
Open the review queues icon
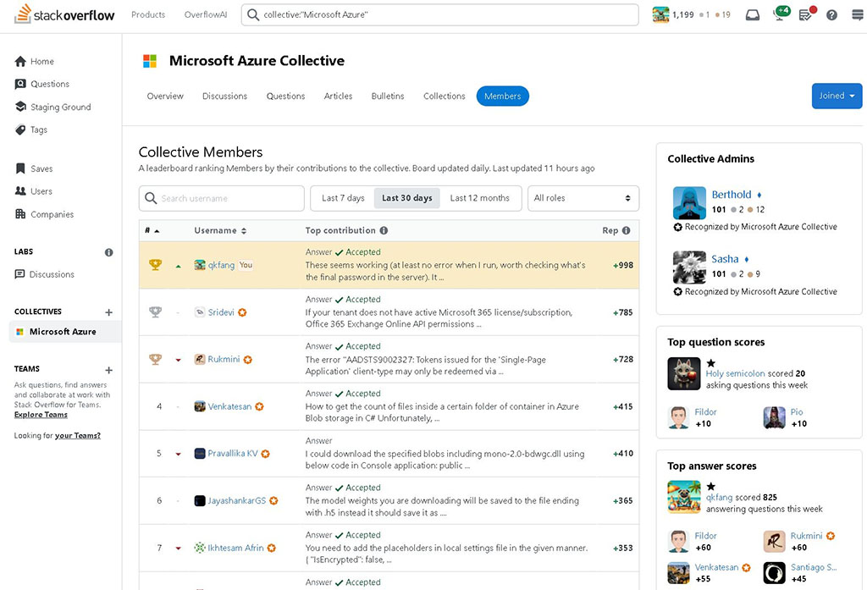[x=807, y=14]
